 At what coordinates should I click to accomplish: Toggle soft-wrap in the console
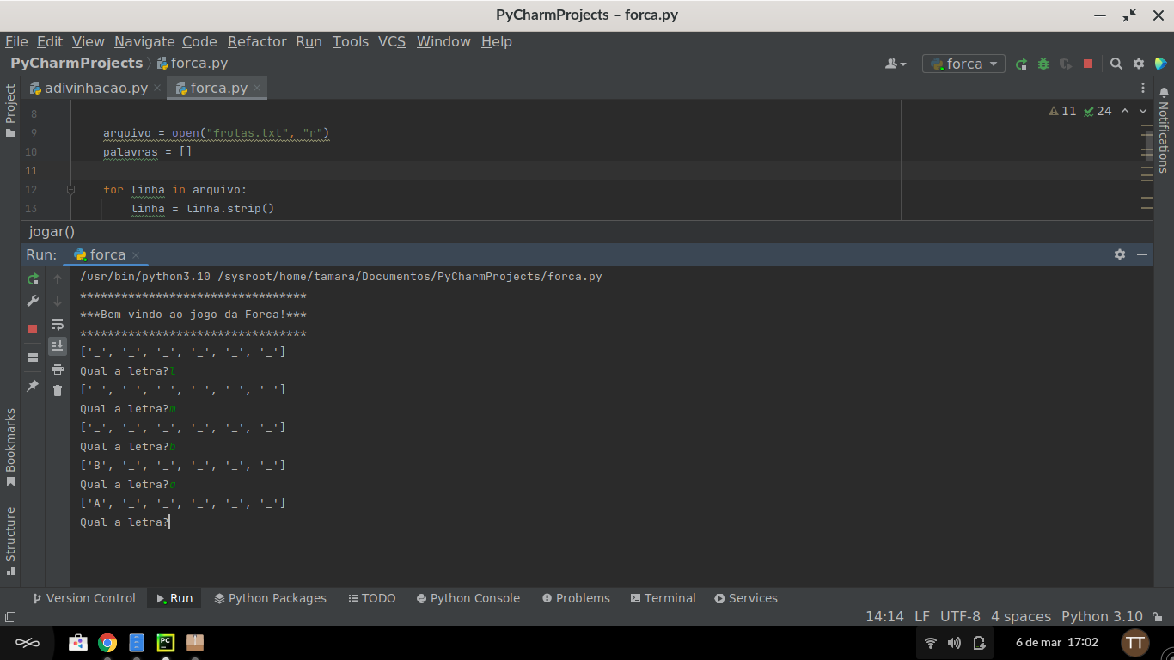point(58,324)
